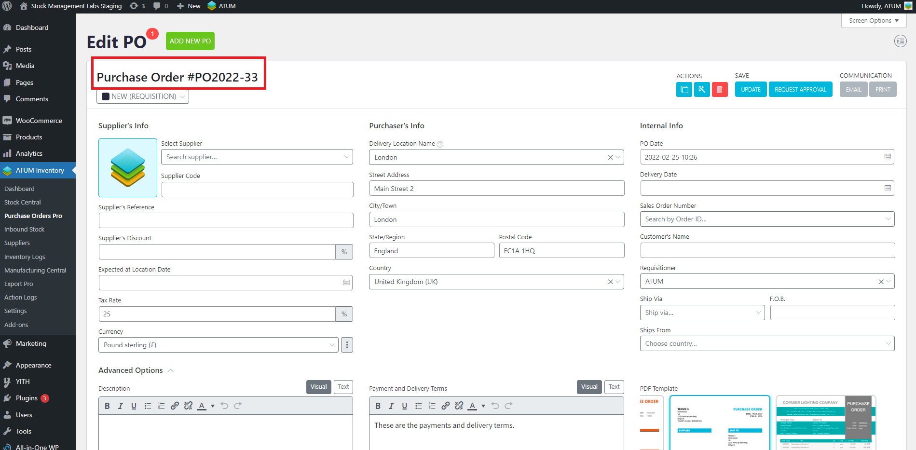Viewport: 916px width, 450px height.
Task: Toggle bold in Payment and Delivery Terms editor
Action: 378,406
